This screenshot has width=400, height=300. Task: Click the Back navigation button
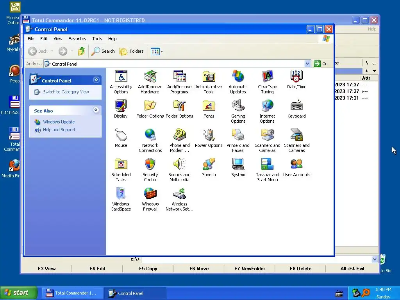pyautogui.click(x=38, y=51)
